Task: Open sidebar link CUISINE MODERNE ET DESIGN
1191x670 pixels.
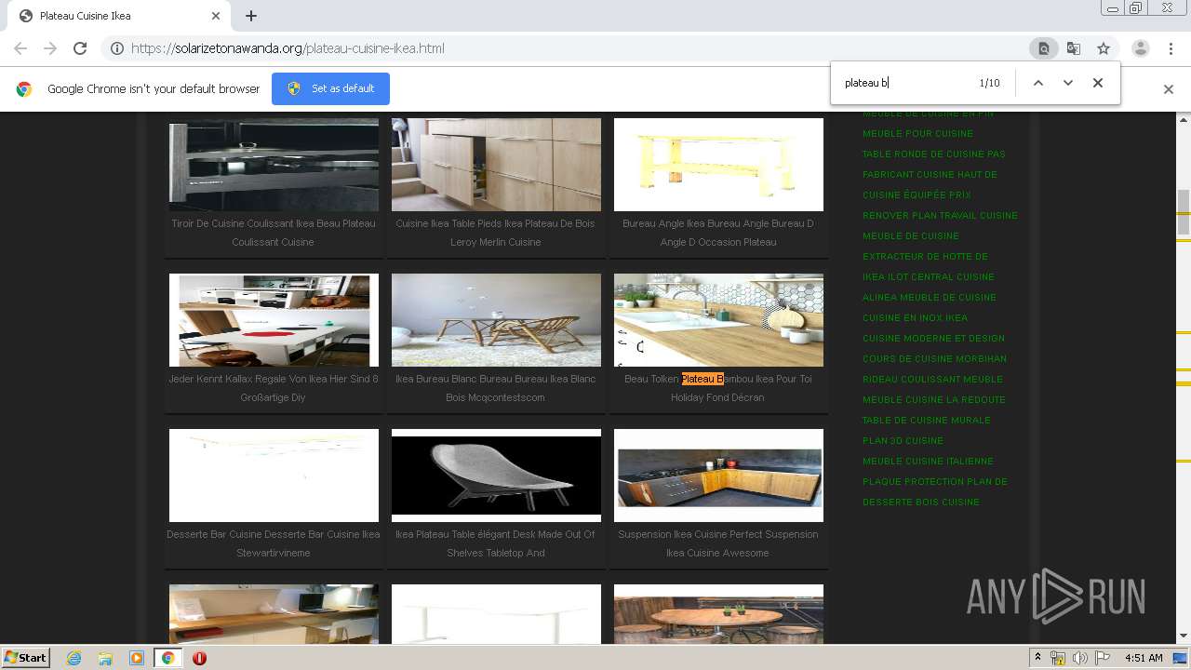Action: pos(933,339)
